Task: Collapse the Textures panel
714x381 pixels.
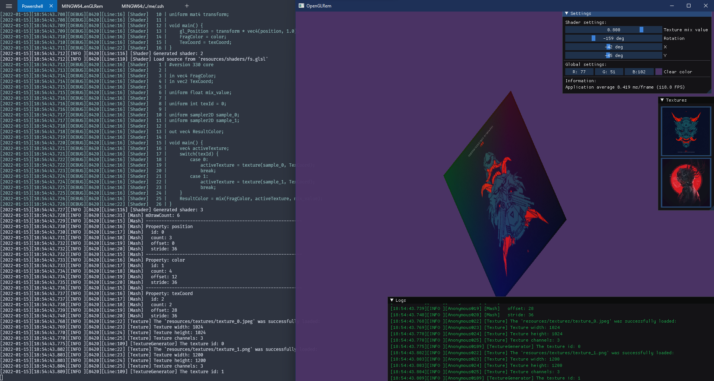Action: [x=662, y=100]
